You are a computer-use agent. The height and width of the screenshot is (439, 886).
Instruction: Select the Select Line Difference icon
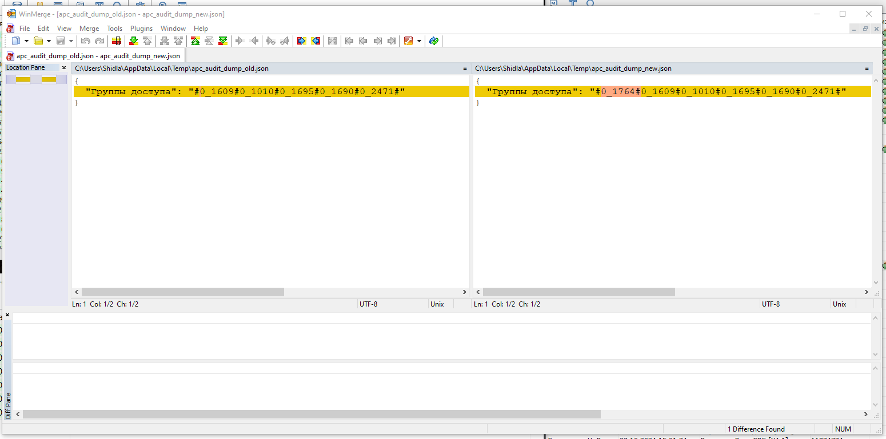(x=116, y=41)
